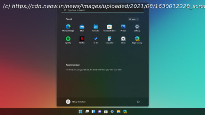
Task: Click the All apps button
Action: 134,19
